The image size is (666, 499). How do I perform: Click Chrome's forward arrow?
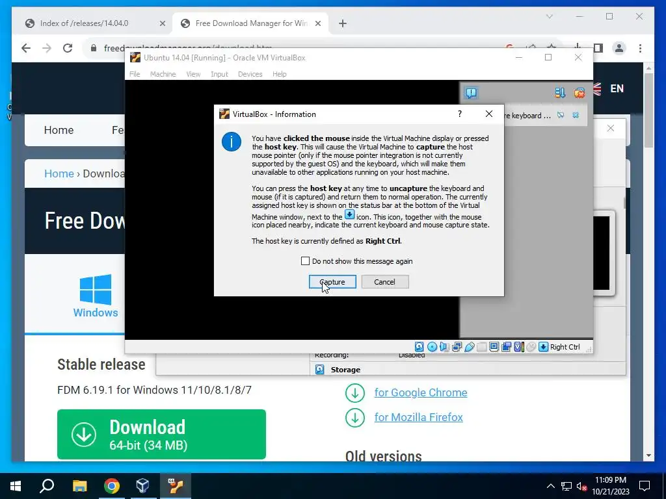click(47, 48)
